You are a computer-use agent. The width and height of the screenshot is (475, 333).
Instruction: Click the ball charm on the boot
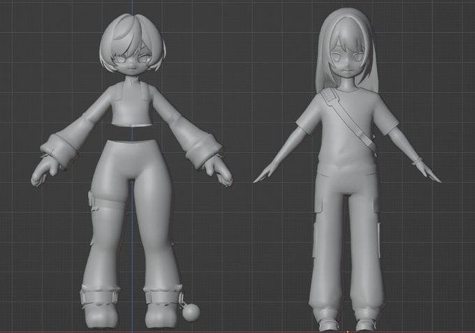coord(191,312)
